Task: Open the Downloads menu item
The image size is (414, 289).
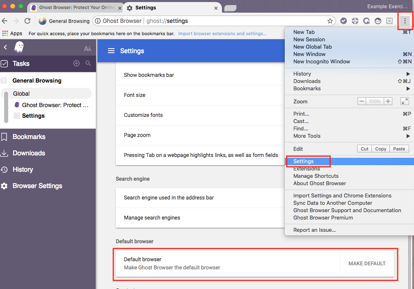Action: tap(349, 81)
